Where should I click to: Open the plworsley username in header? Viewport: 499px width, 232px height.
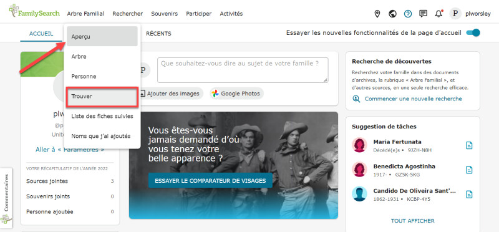(x=478, y=14)
